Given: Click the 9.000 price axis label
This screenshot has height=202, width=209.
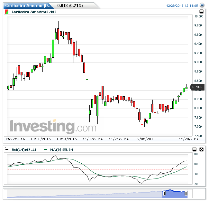Looking at the screenshot, I should pyautogui.click(x=198, y=62).
